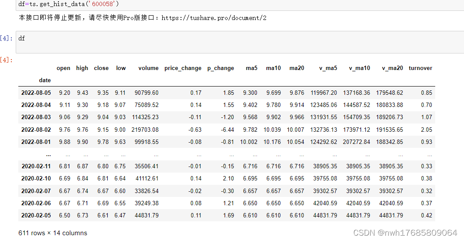This screenshot has width=464, height=240.
Task: Click p_change value -6.44
Action: 227,130
